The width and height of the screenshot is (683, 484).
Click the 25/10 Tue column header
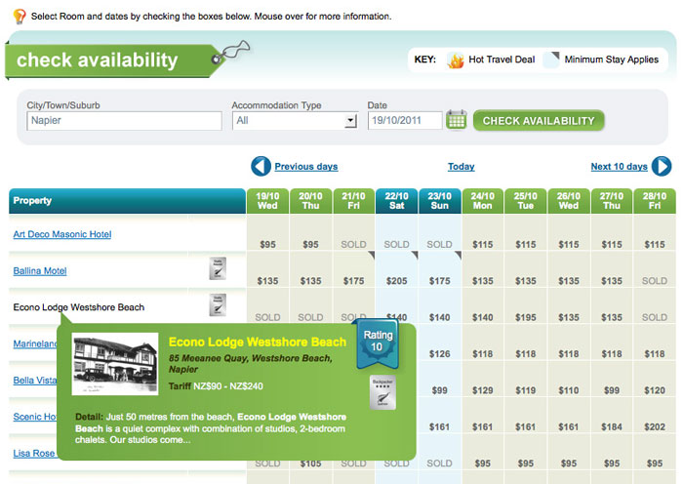(525, 201)
